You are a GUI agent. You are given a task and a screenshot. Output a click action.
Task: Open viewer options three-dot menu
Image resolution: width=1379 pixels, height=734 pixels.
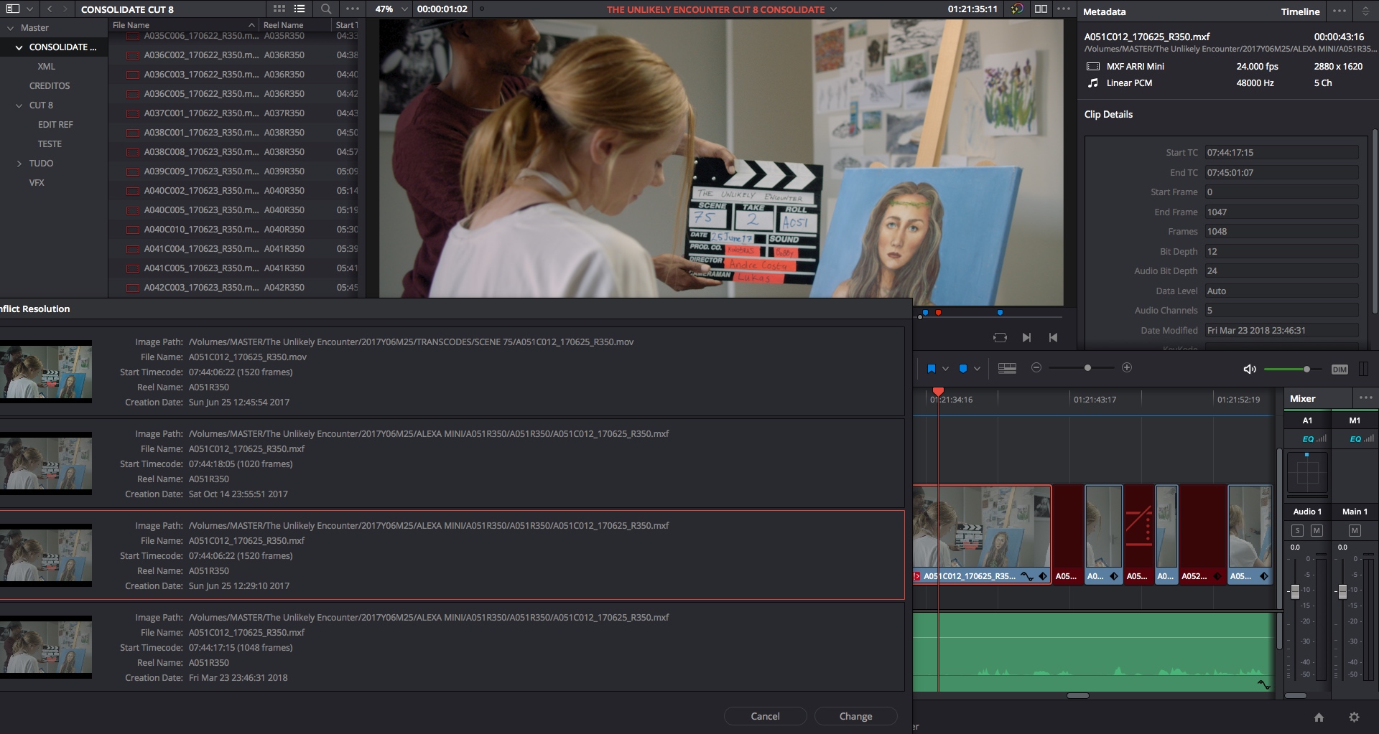click(1064, 9)
